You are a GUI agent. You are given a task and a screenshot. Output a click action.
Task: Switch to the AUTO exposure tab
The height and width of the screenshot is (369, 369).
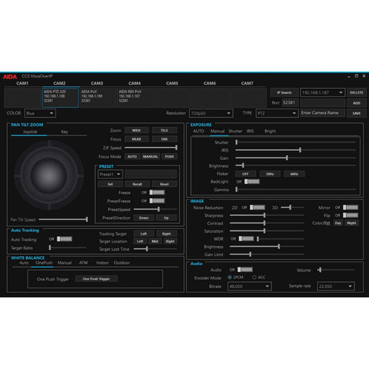click(199, 131)
